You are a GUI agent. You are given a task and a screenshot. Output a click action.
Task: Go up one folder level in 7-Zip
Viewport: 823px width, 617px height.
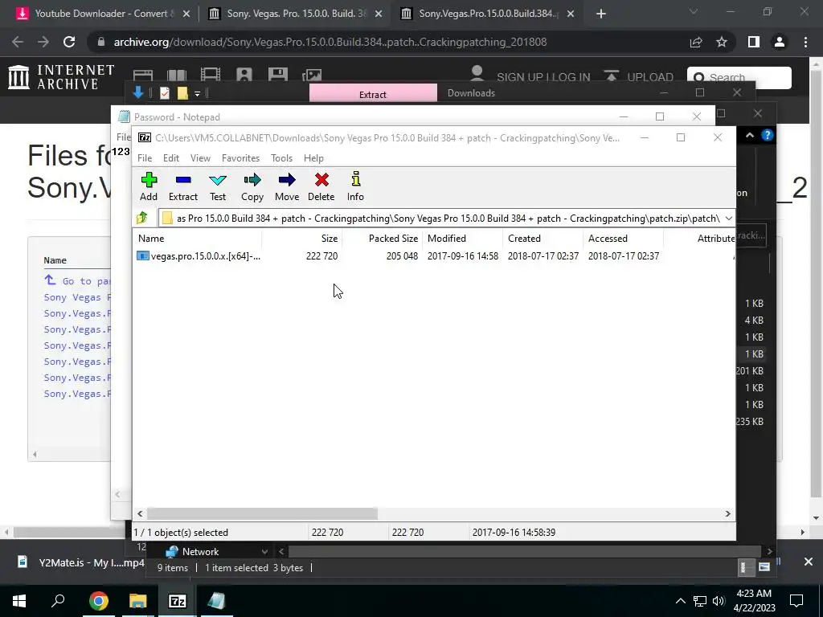click(x=141, y=218)
